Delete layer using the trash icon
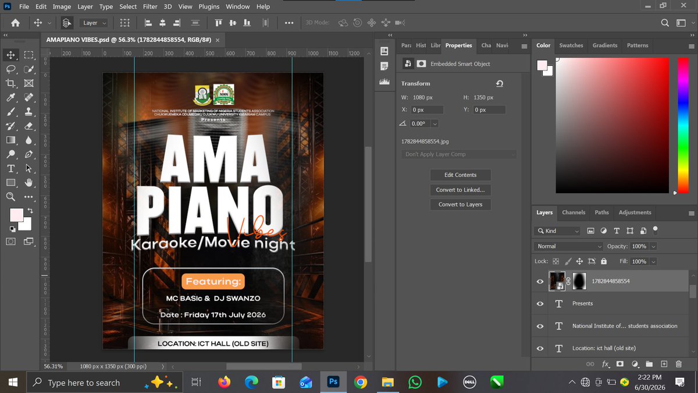 [678, 364]
